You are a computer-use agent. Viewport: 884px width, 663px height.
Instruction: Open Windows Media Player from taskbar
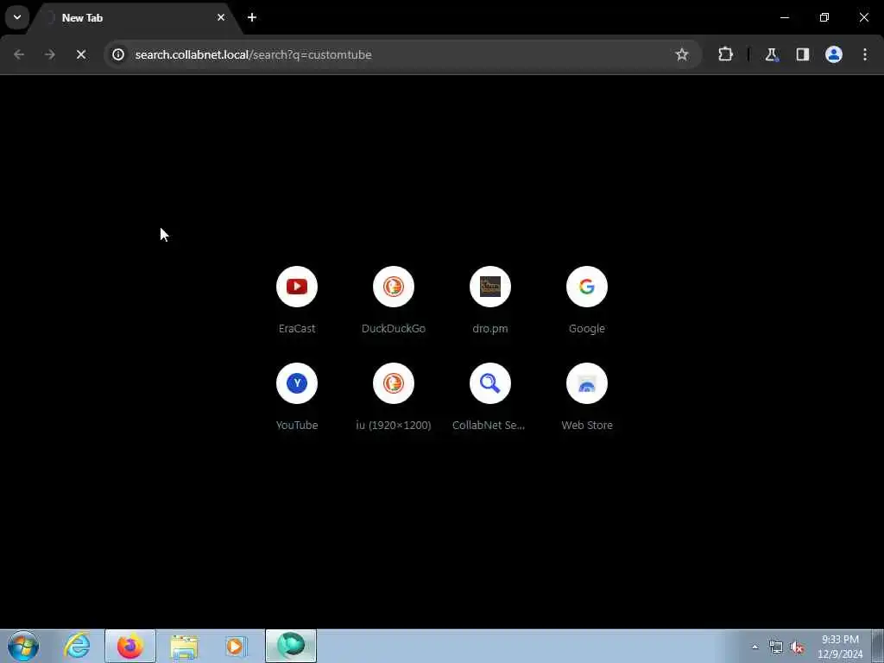[x=237, y=646]
